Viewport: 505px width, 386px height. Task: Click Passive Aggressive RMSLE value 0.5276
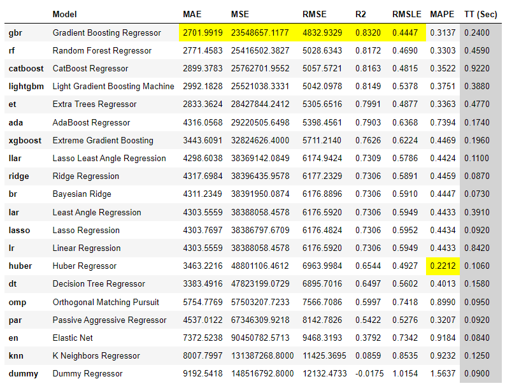405,320
